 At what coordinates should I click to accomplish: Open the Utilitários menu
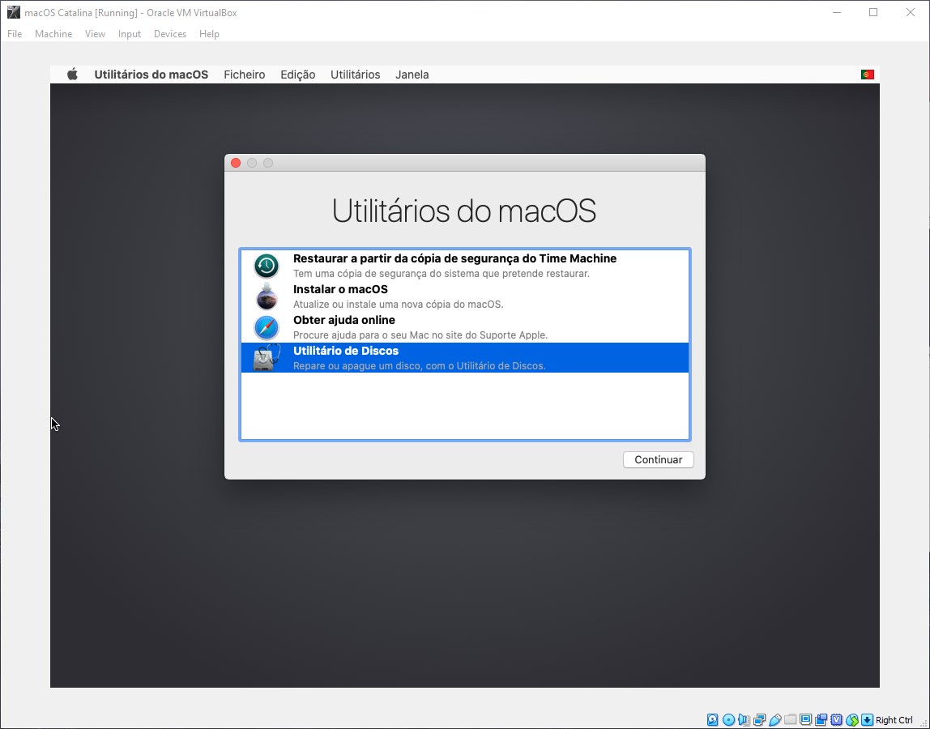click(356, 75)
